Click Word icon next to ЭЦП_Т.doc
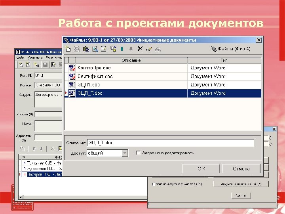The height and width of the screenshot is (214, 285). 72,93
